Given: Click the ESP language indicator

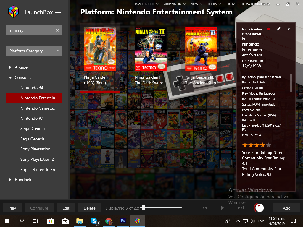Looking at the screenshot, I should pos(261,221).
